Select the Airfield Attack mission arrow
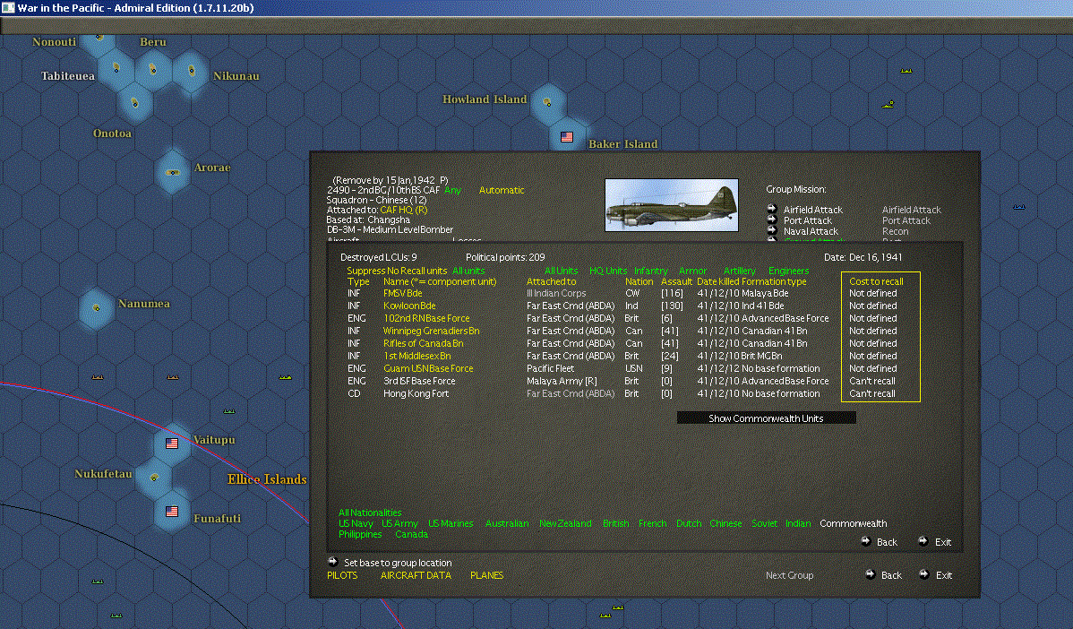This screenshot has width=1073, height=629. tap(772, 209)
